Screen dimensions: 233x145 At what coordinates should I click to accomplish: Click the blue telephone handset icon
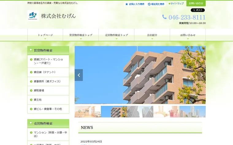click(x=164, y=17)
